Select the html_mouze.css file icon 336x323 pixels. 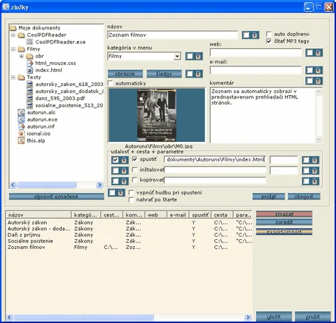point(30,63)
